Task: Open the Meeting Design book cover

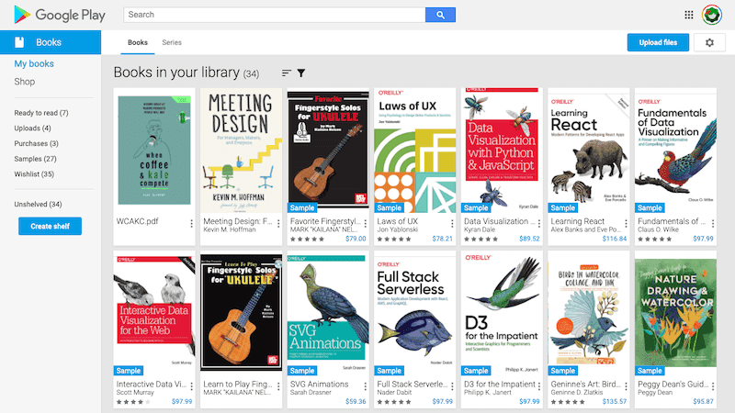Action: point(242,151)
